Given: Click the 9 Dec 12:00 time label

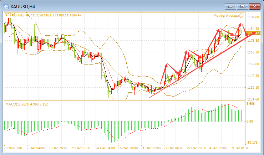Looking at the screenshot, I should tap(81, 148).
